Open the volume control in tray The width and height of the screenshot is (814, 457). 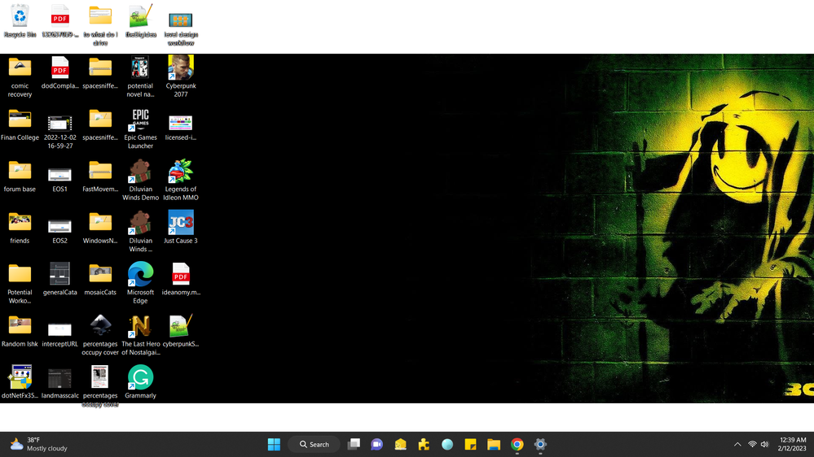pyautogui.click(x=764, y=444)
